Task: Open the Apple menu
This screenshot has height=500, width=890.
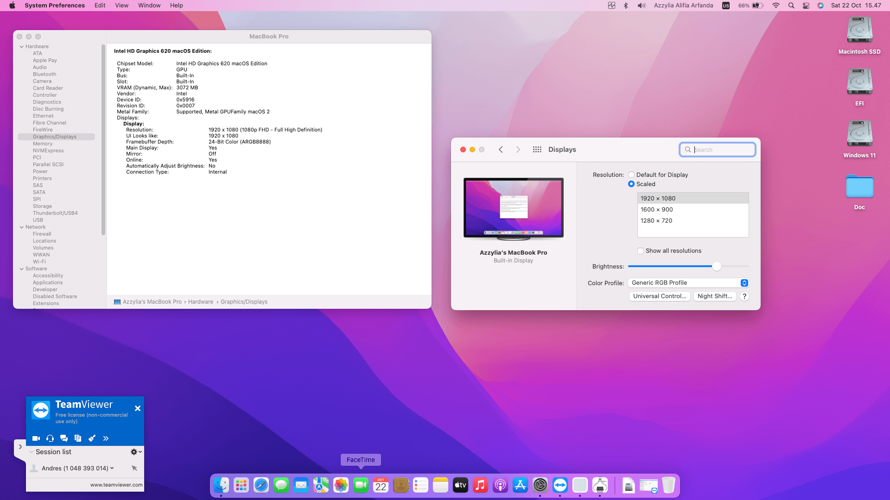Action: point(13,6)
